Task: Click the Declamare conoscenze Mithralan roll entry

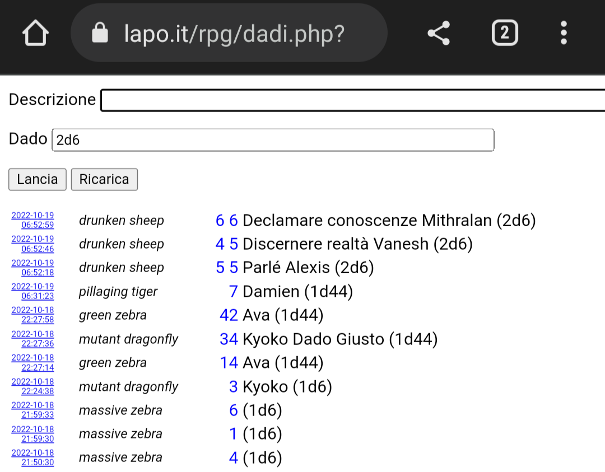Action: click(389, 221)
